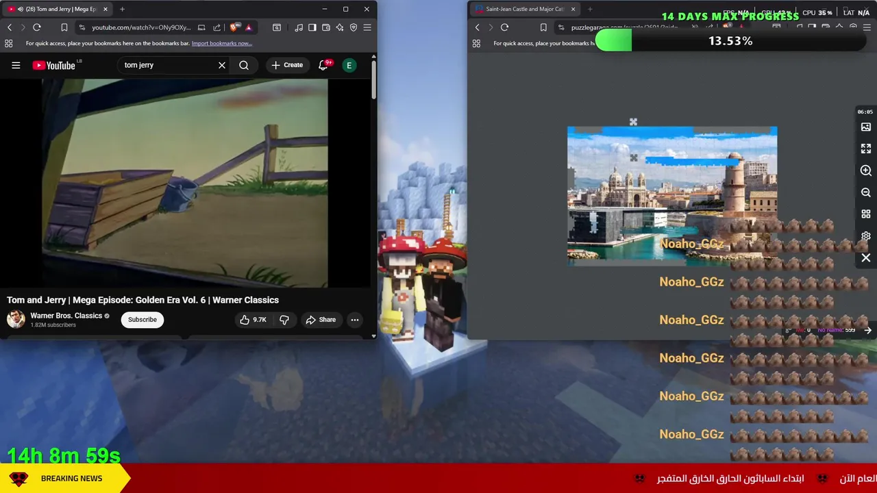The width and height of the screenshot is (877, 493).
Task: Go back in the YouTube browser window
Action: point(10,27)
